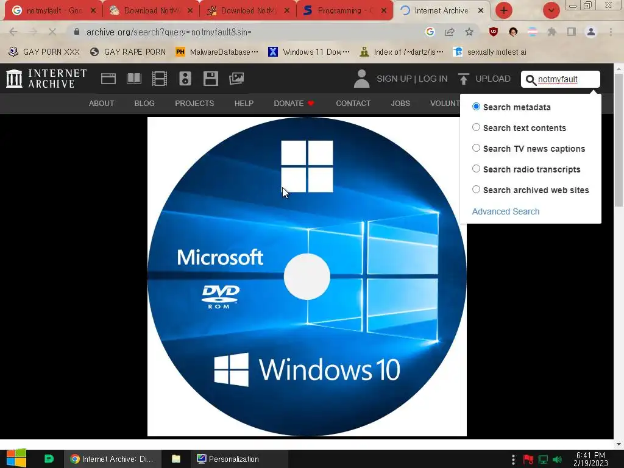This screenshot has height=468, width=624.
Task: Go back with the browser back arrow
Action: (x=13, y=32)
